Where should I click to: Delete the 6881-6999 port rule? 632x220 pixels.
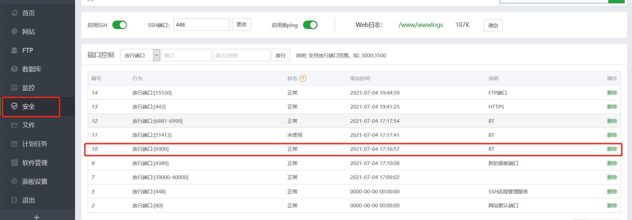[x=612, y=121]
